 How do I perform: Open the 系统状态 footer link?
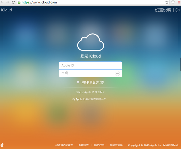(84, 145)
